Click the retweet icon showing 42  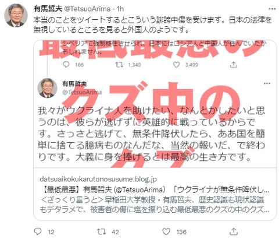(102, 231)
